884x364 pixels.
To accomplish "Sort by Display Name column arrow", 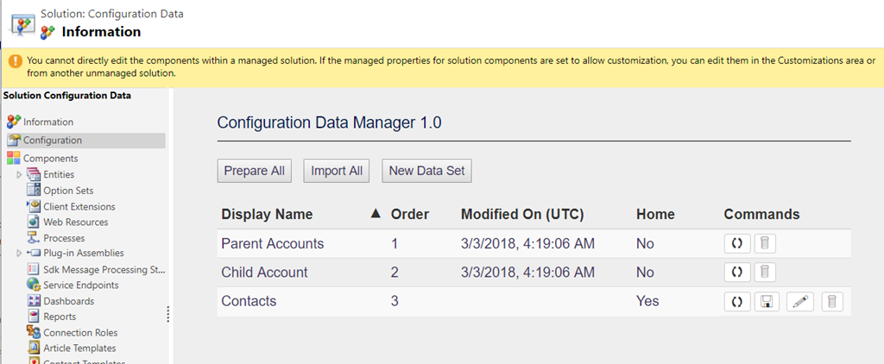I will pos(375,214).
